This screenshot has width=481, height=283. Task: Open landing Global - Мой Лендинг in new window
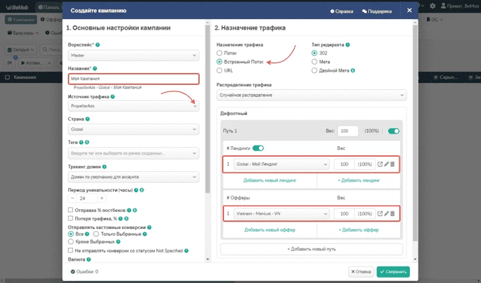pyautogui.click(x=380, y=164)
